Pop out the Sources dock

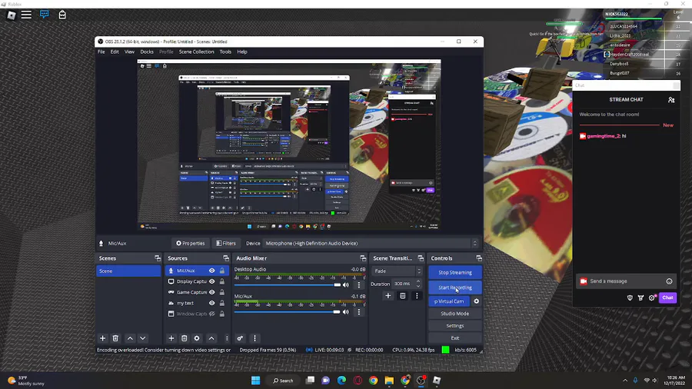click(x=226, y=258)
